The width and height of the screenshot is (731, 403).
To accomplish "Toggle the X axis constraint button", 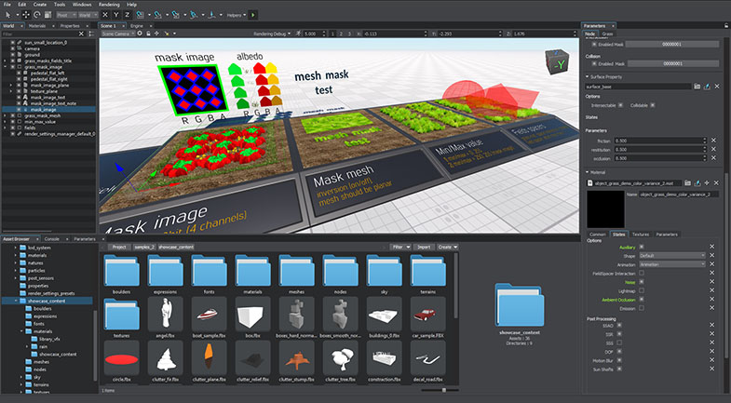I will 105,15.
